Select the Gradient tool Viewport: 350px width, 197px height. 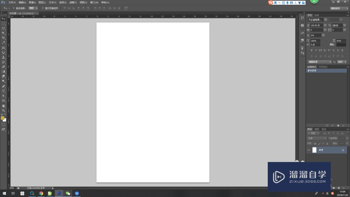pos(3,72)
